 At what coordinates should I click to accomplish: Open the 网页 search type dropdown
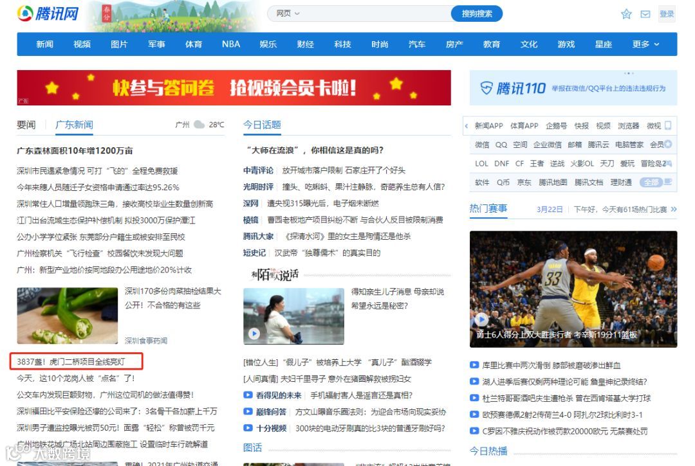click(x=288, y=13)
